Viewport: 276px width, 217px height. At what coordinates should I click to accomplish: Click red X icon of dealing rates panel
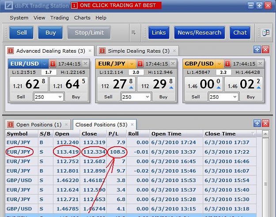pyautogui.click(x=265, y=50)
